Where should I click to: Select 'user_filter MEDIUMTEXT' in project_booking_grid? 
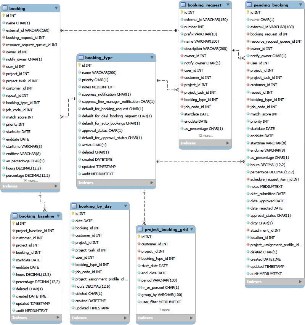(x=161, y=302)
